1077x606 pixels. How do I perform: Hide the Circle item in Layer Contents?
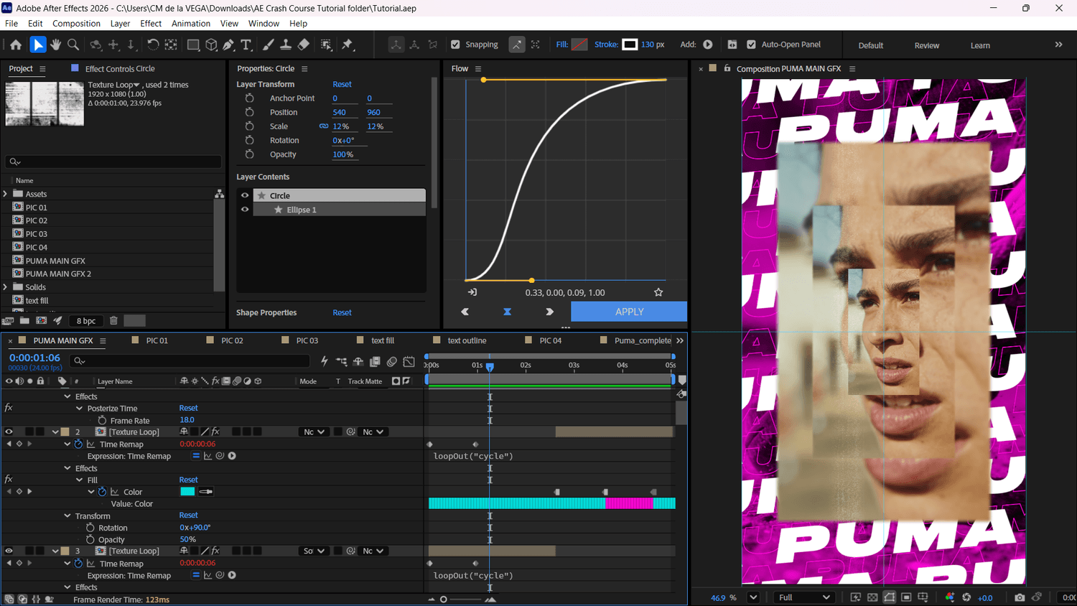pos(245,195)
